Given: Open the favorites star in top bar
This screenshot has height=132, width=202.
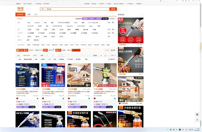Looking at the screenshot, I should (x=107, y=4).
